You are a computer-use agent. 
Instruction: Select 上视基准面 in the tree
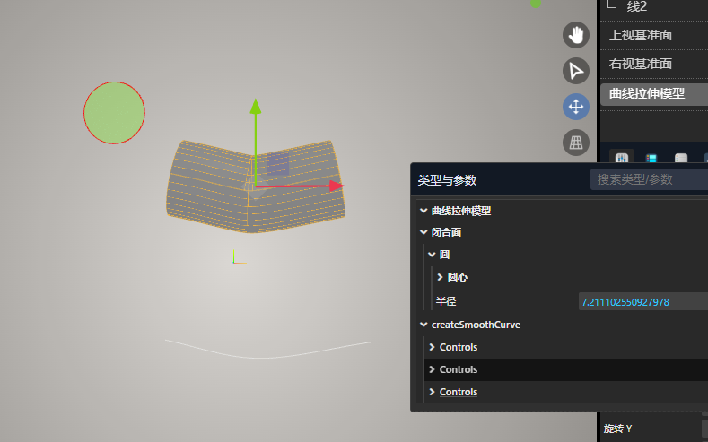coord(641,35)
